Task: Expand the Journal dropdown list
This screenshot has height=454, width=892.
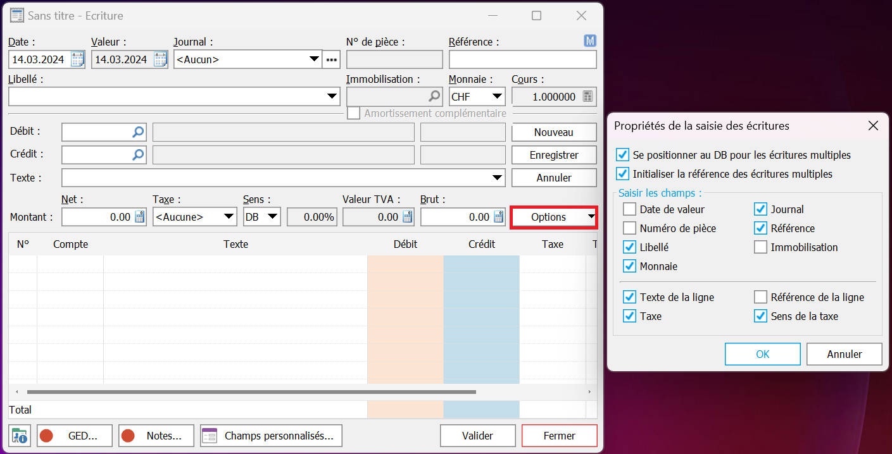Action: 314,59
